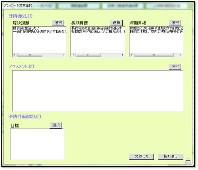Image resolution: width=198 pixels, height=170 pixels.
Task: Click right scroll arrow in 短期目標 list
Action: pos(181,55)
